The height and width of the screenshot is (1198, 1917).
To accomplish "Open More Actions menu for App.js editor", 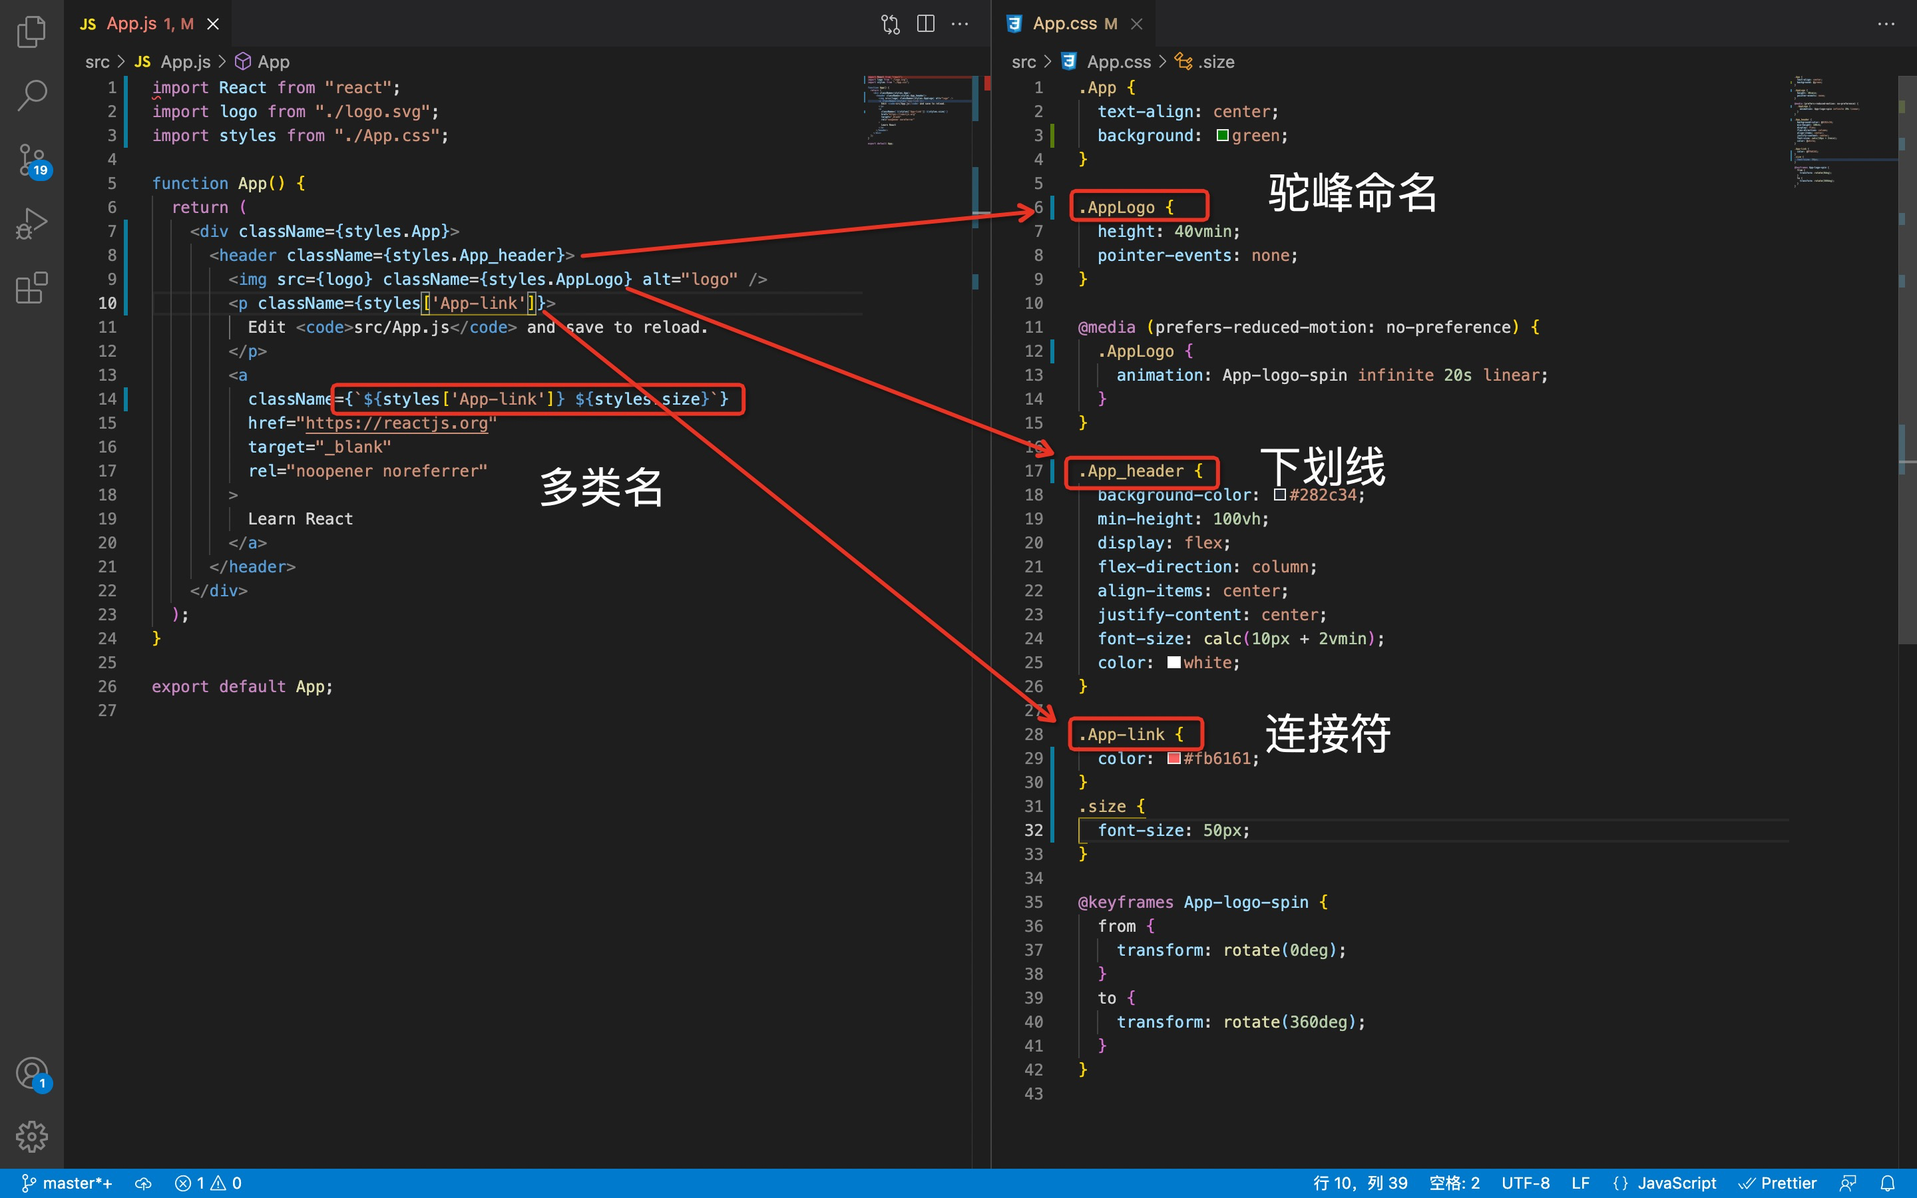I will (x=960, y=24).
